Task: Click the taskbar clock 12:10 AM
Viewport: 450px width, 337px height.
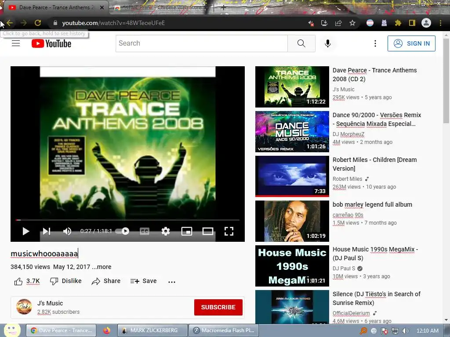Action: pos(427,331)
